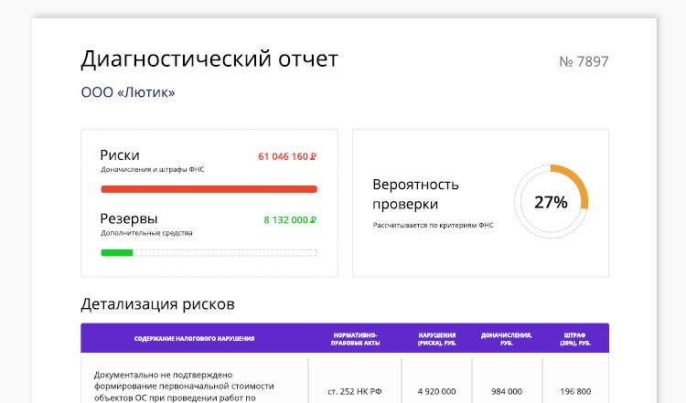The height and width of the screenshot is (403, 686).
Task: Sort by «Содержание налогового нарушения» column header
Action: pos(194,338)
